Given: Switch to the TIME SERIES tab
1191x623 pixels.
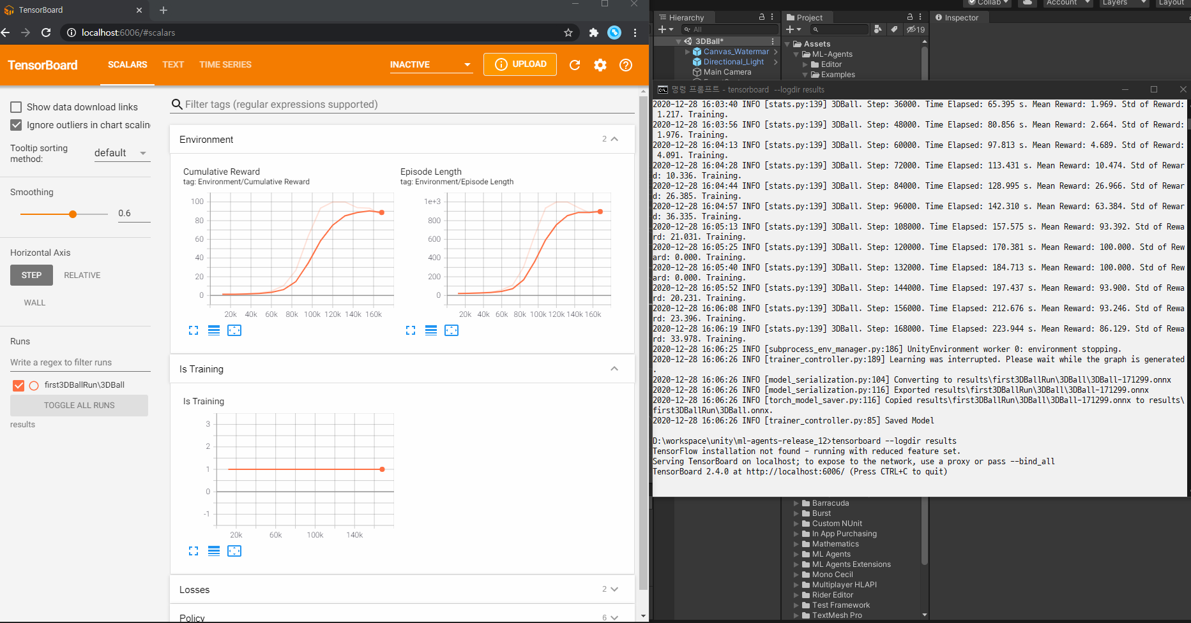Looking at the screenshot, I should pos(225,64).
